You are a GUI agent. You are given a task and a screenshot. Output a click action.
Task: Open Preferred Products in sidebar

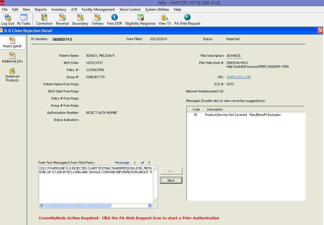(12, 75)
